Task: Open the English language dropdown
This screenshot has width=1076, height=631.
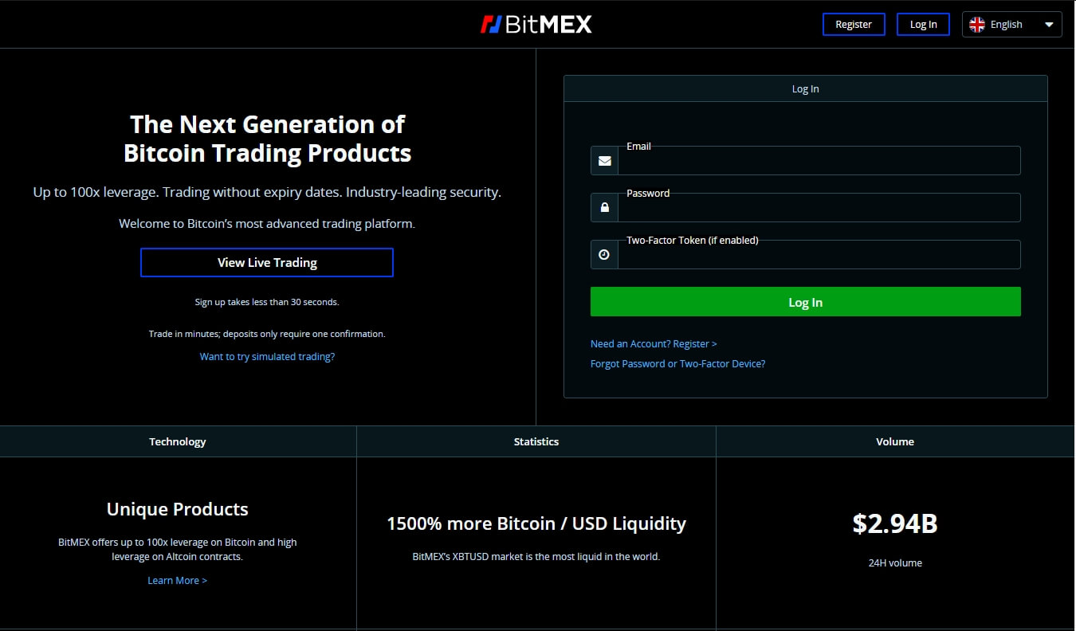Action: pyautogui.click(x=1012, y=25)
